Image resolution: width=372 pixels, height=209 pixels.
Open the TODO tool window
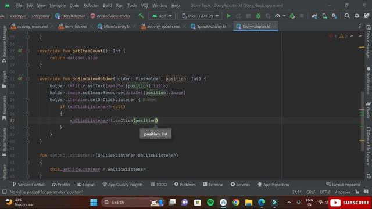point(159,185)
